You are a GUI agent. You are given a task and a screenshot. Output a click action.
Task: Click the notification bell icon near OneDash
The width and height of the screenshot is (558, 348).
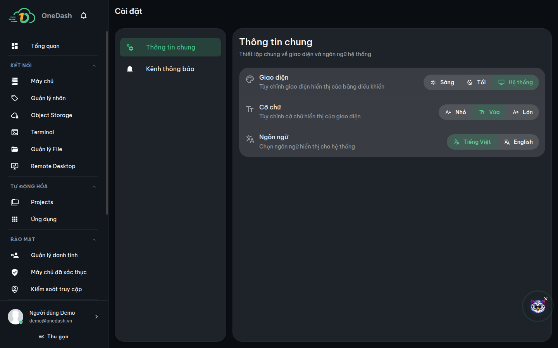84,16
